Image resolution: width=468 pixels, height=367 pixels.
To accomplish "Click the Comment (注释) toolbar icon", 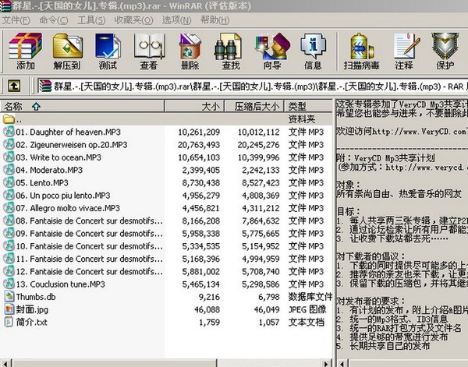I will click(406, 46).
